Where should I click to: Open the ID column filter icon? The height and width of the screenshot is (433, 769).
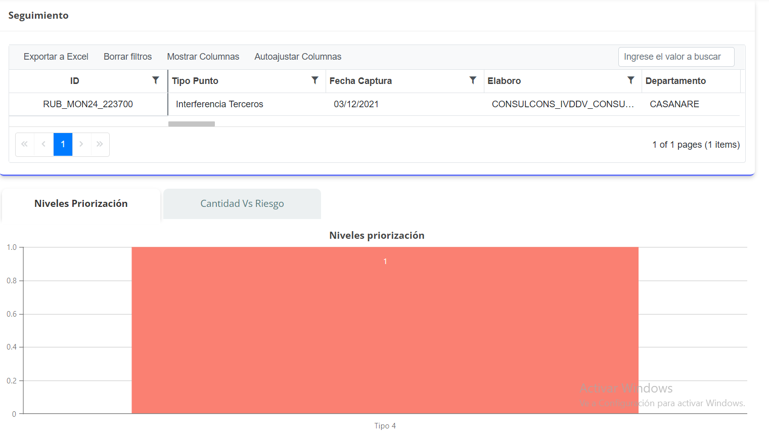coord(156,80)
